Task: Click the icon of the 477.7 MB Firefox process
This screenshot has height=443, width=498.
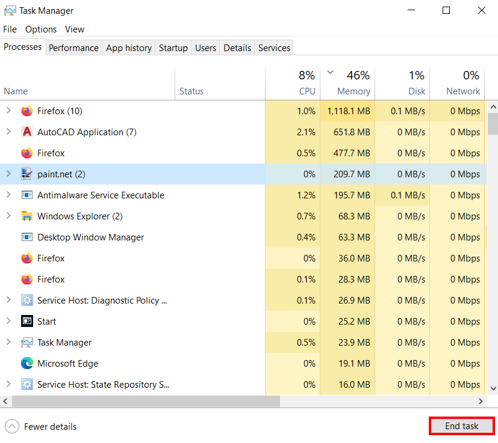Action: pos(27,153)
